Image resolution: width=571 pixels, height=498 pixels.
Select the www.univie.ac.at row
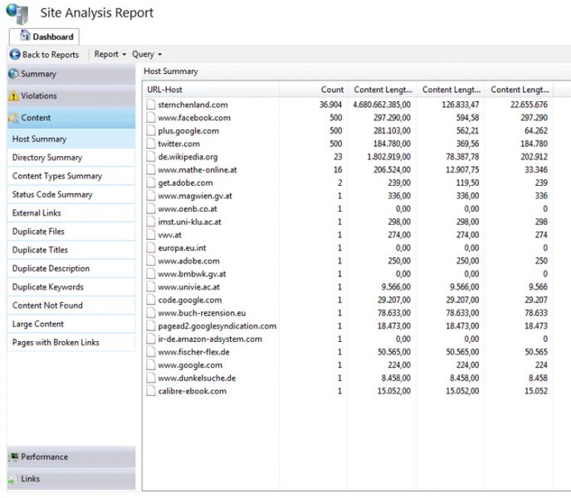pyautogui.click(x=349, y=286)
